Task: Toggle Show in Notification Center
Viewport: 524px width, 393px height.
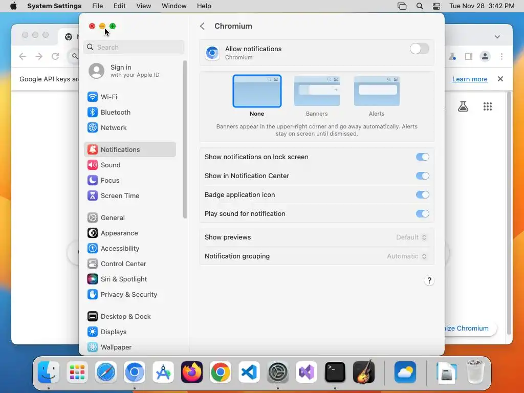Action: (x=422, y=176)
